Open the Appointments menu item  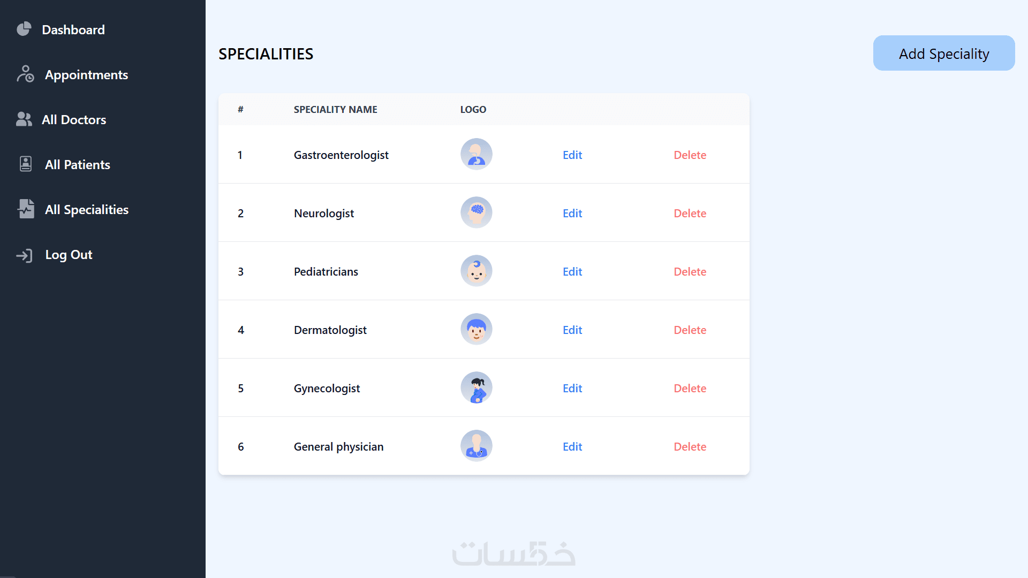point(86,75)
